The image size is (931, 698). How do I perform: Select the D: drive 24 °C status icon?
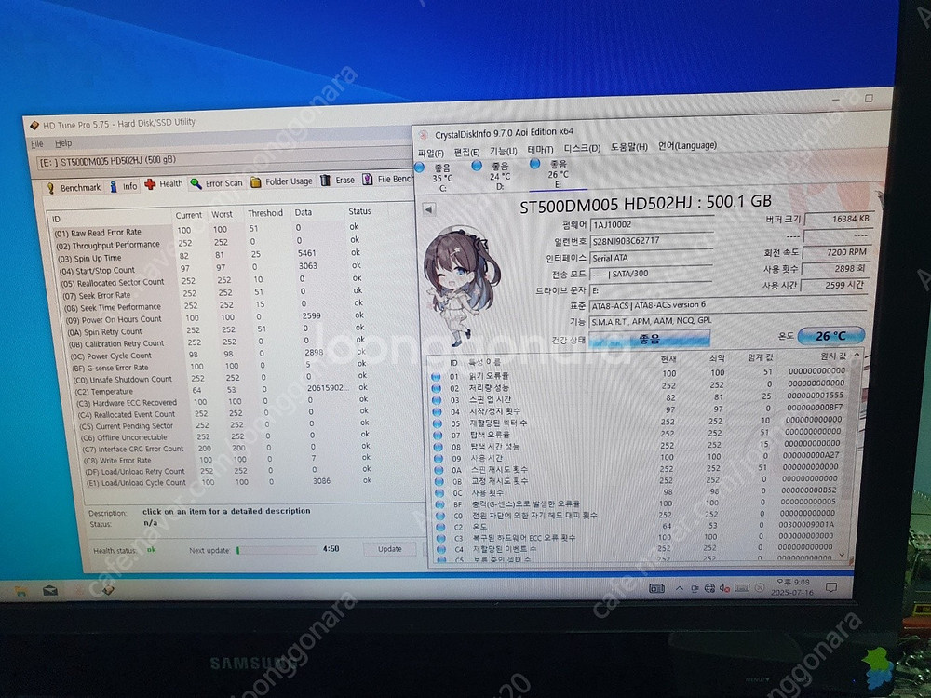[x=476, y=166]
